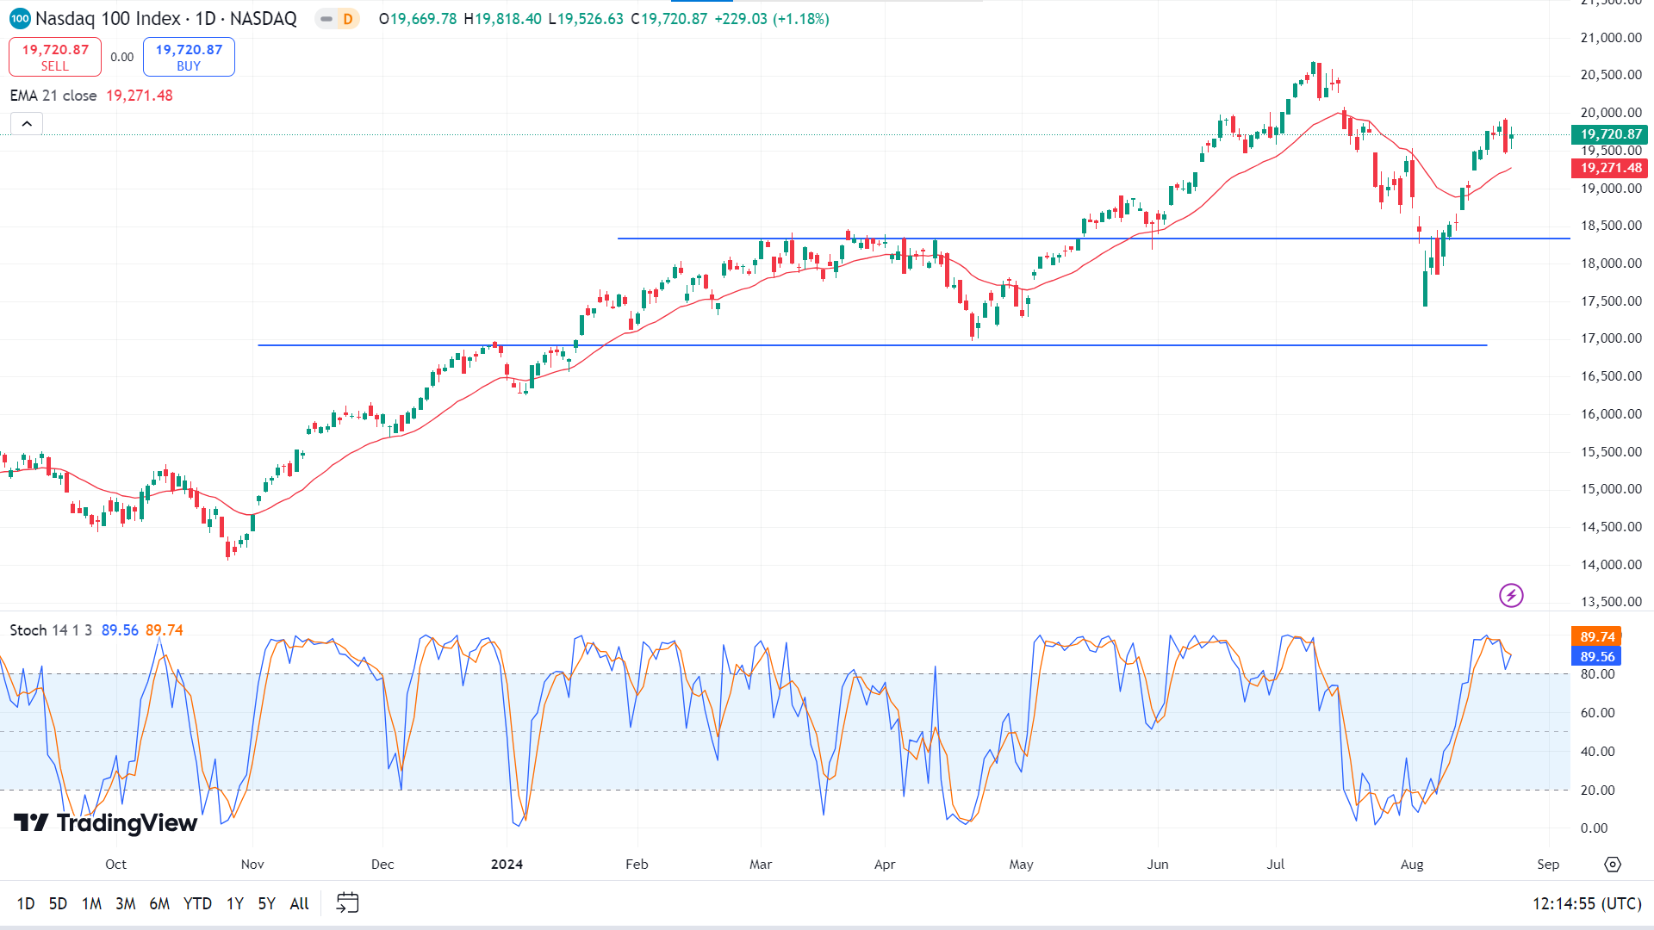1654x930 pixels.
Task: Select the 1Y time range
Action: [x=235, y=903]
